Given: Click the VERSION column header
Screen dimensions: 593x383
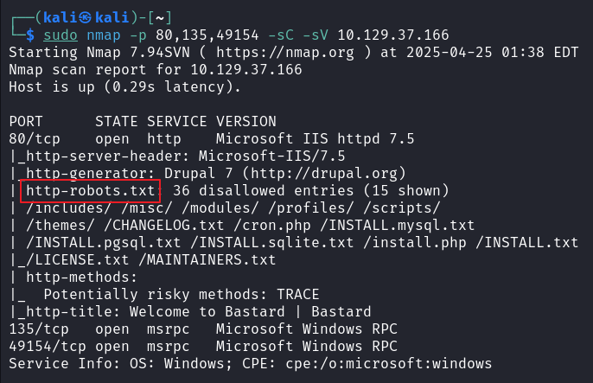Looking at the screenshot, I should coord(246,122).
